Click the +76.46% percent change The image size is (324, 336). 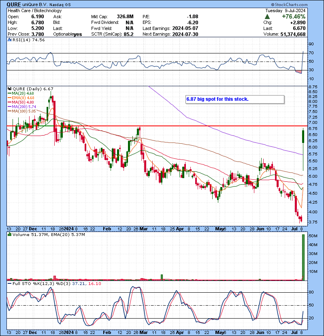pos(294,17)
